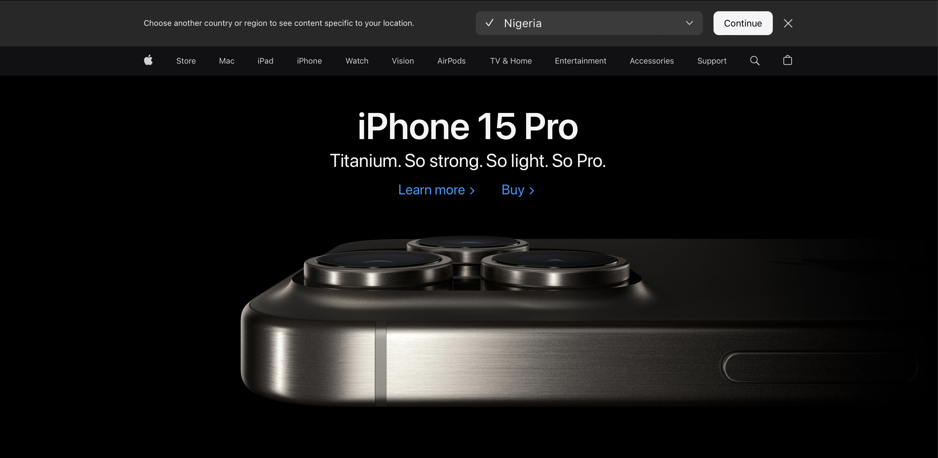Open the Watch menu item
The image size is (938, 458).
point(357,61)
